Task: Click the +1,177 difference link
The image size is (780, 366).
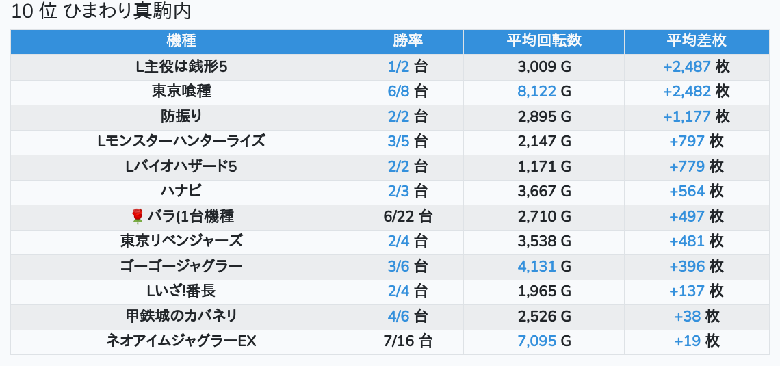Action: coord(687,116)
